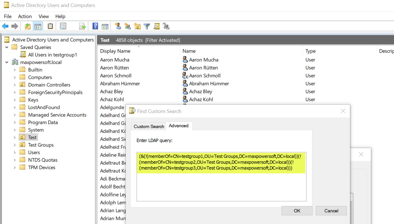394x224 pixels.
Task: Expand the System container
Action: tap(15, 130)
